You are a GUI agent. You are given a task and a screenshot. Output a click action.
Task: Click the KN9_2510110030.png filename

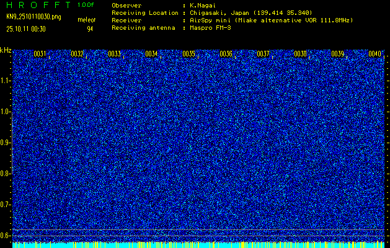point(32,17)
